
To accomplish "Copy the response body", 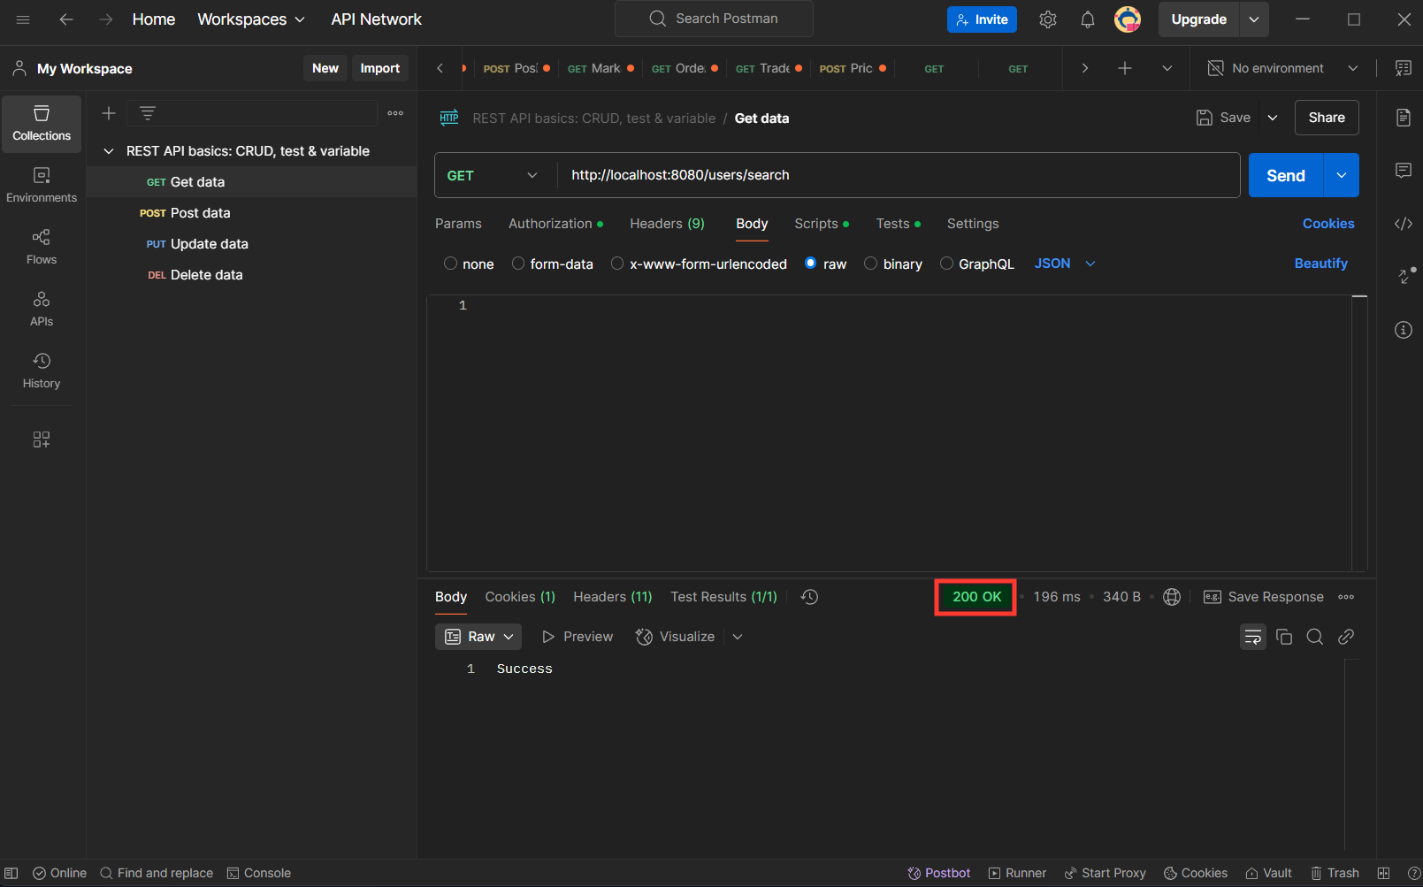I will click(x=1284, y=637).
